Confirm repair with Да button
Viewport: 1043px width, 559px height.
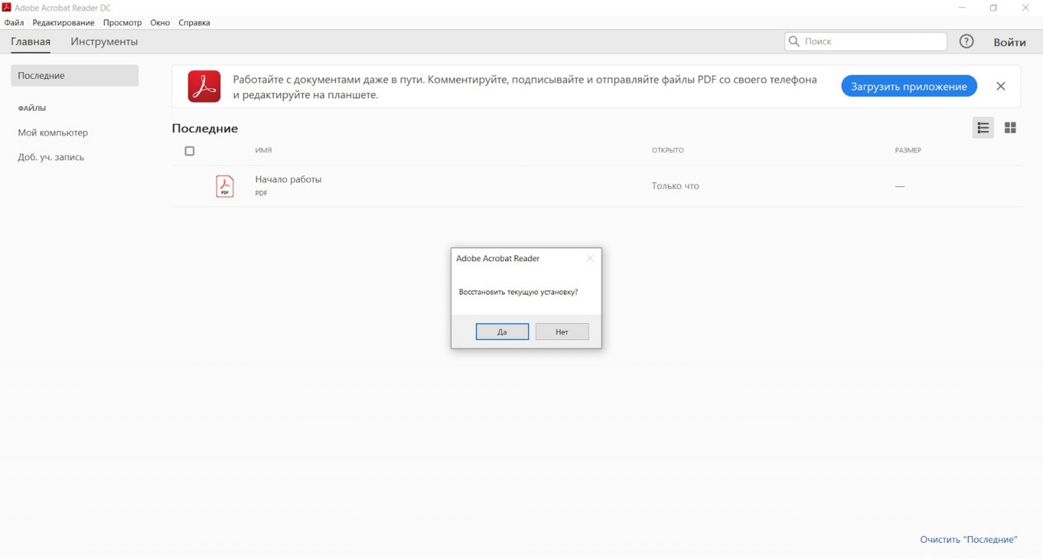[502, 331]
